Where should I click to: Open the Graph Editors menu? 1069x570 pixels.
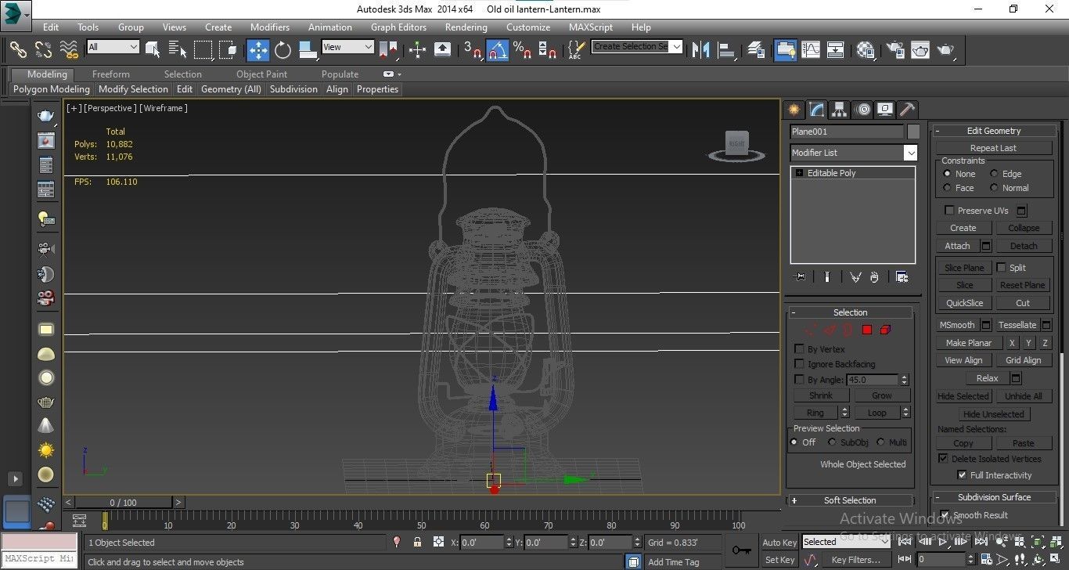(398, 27)
